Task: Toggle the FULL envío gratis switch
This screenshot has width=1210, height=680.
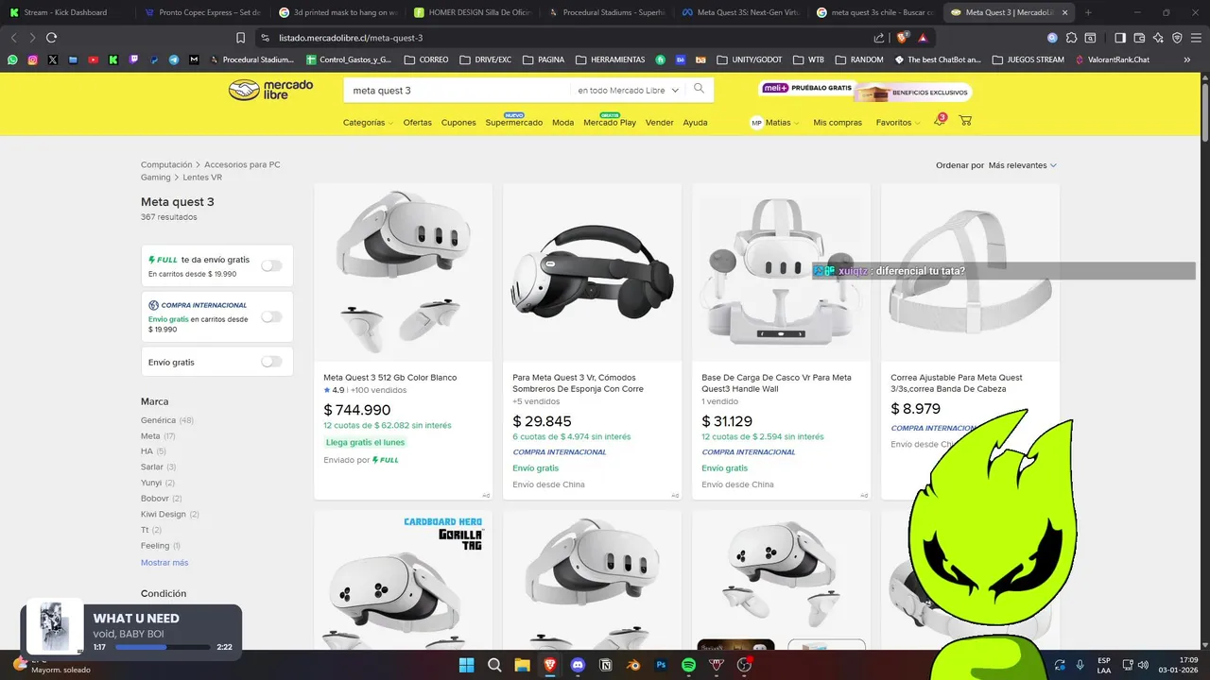Action: [x=271, y=265]
